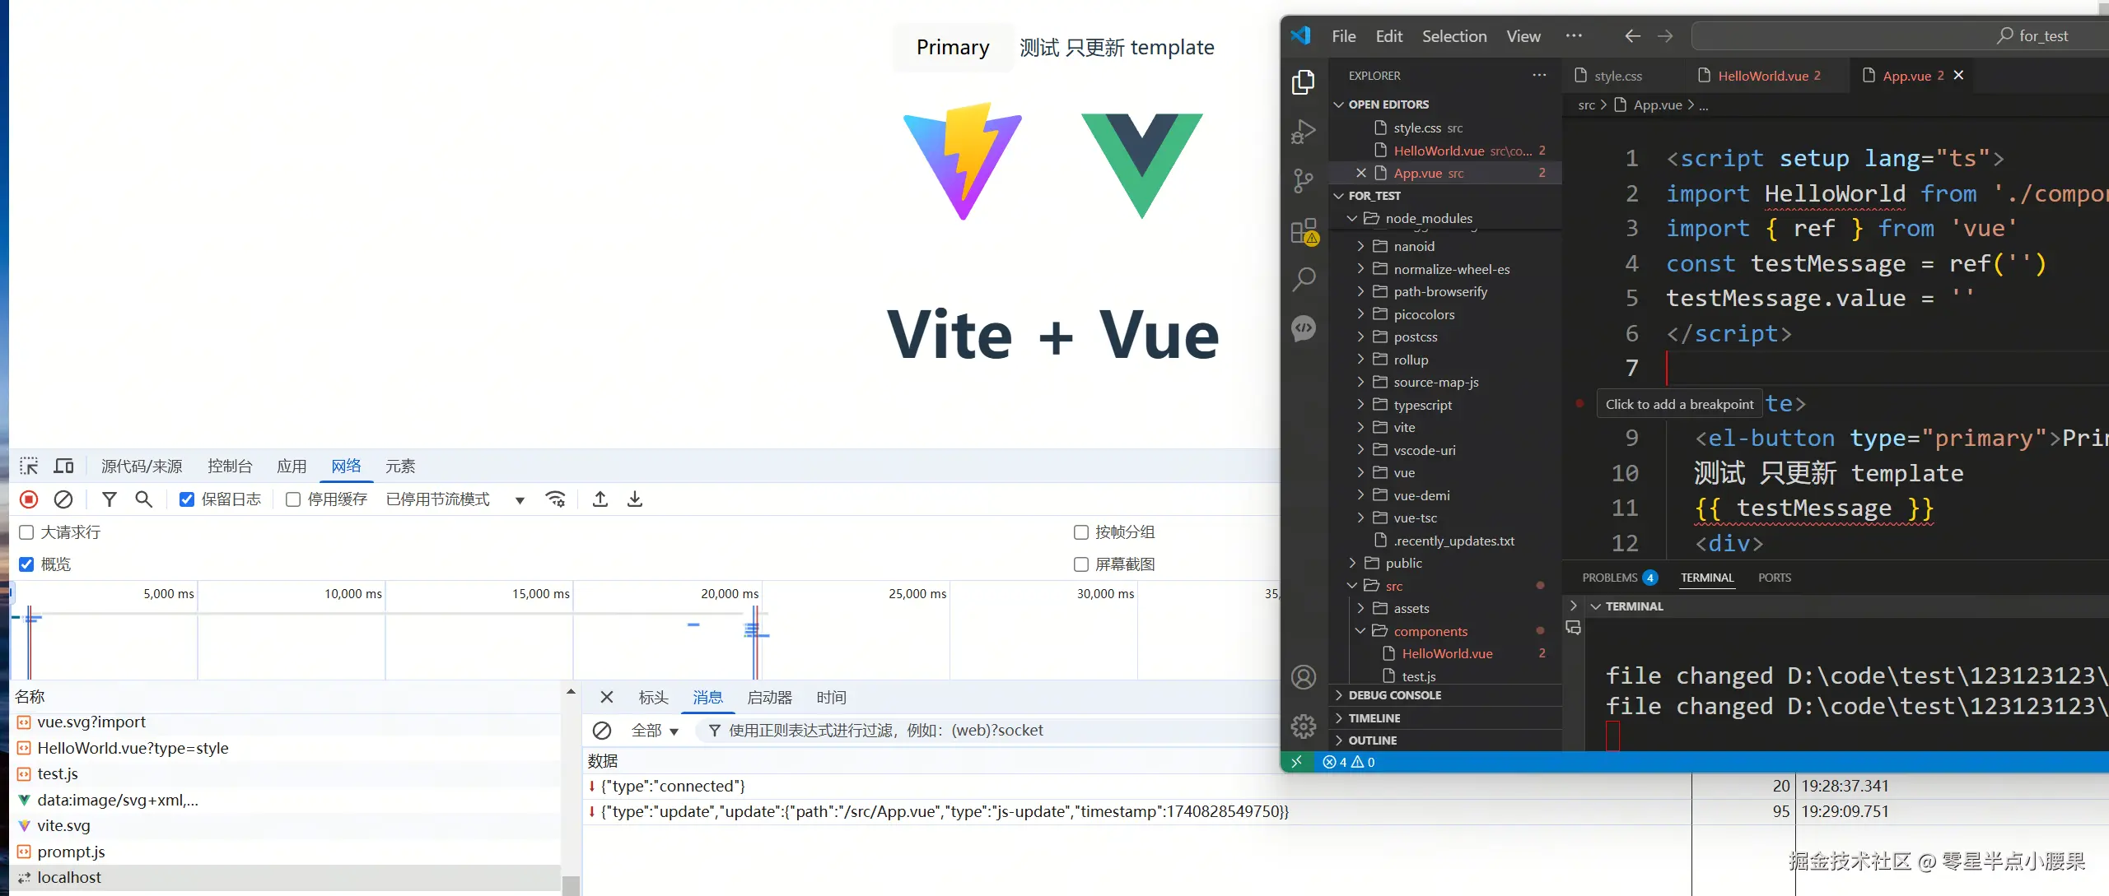
Task: Open the Run and Debug view
Action: (1303, 132)
